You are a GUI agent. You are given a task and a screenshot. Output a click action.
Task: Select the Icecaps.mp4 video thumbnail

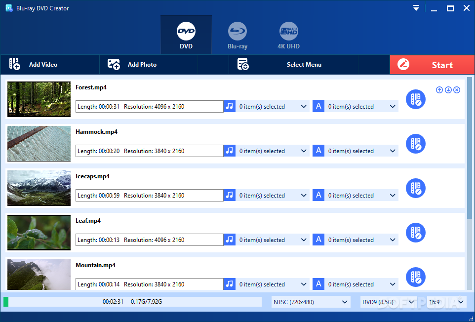(x=39, y=188)
